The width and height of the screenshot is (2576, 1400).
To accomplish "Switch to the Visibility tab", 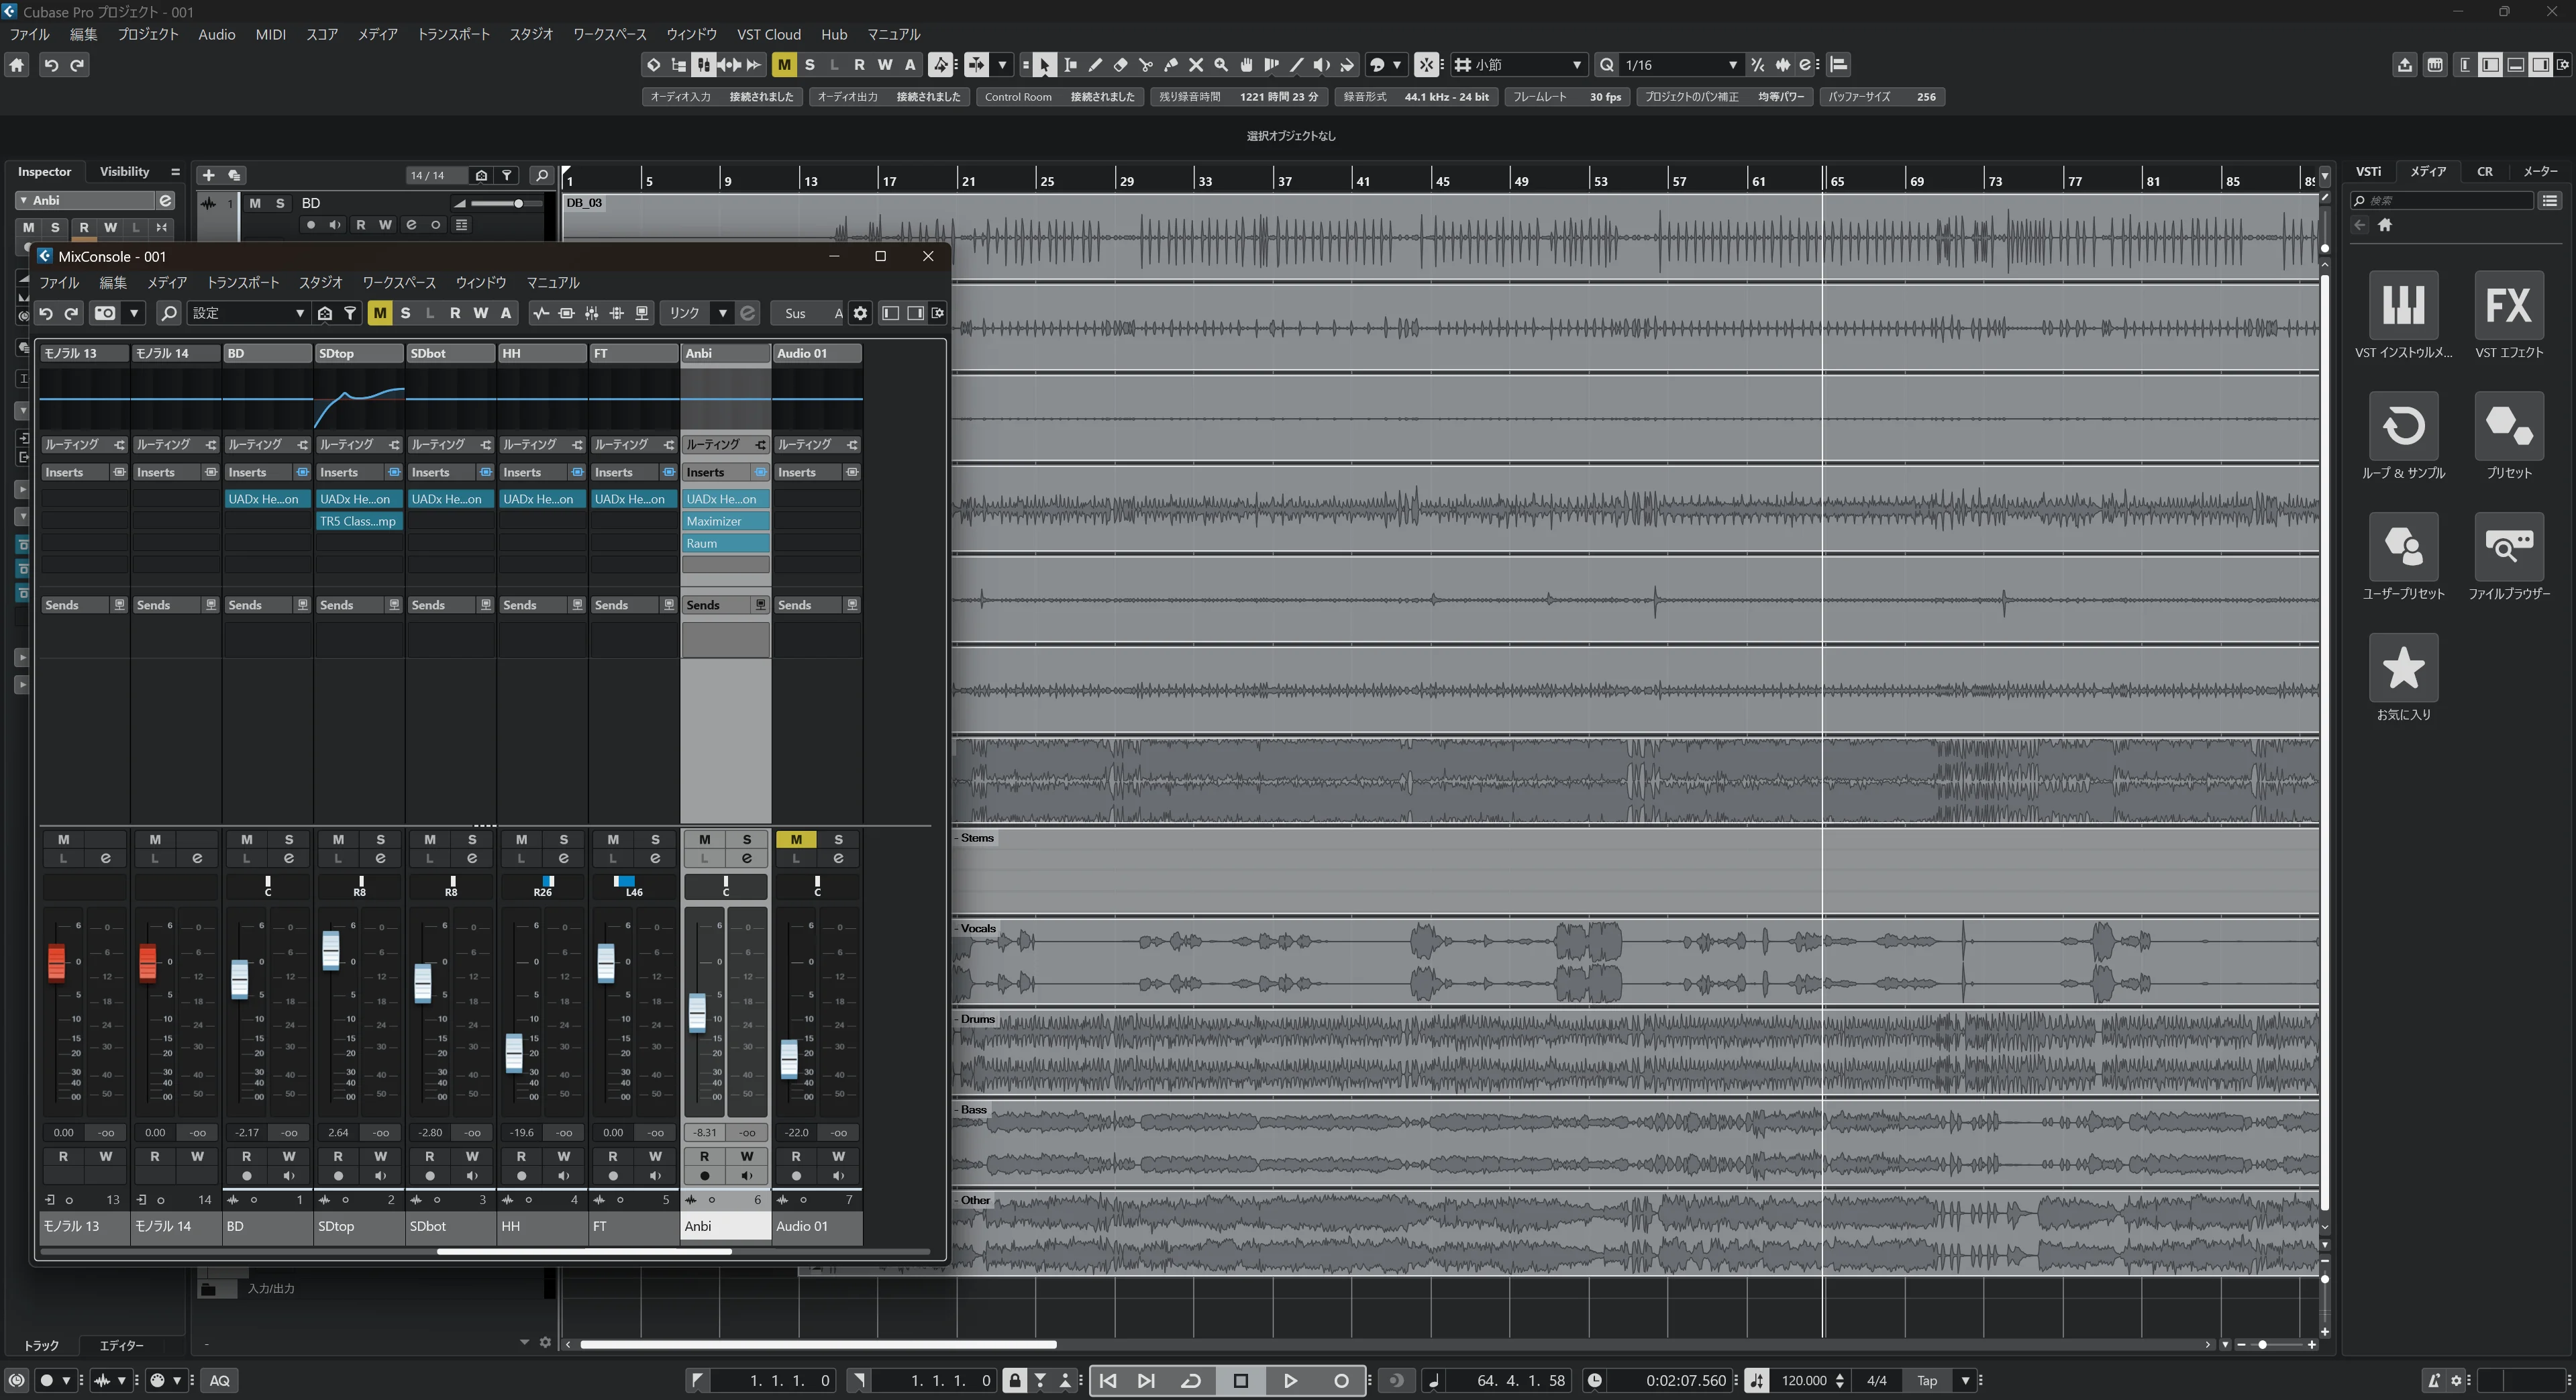I will coord(124,171).
